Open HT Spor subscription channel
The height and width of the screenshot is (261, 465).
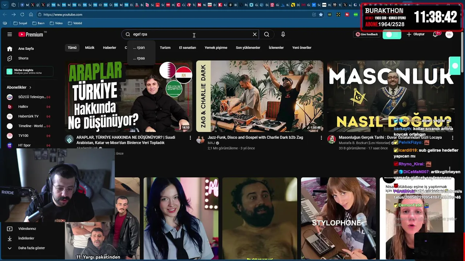click(28, 145)
